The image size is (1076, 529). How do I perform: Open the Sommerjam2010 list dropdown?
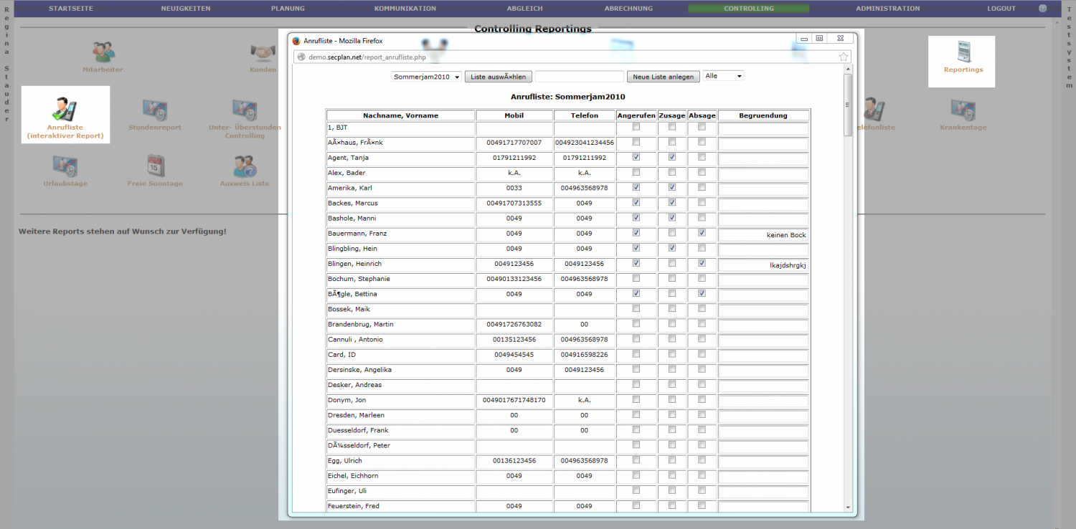click(x=427, y=77)
